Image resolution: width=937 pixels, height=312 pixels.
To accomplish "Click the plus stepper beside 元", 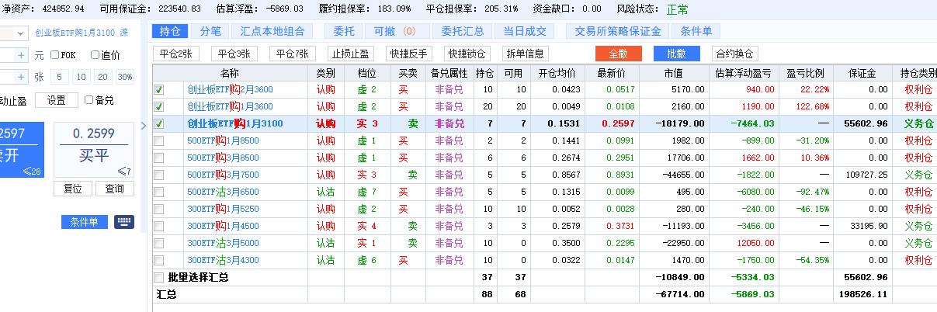I will [x=22, y=55].
